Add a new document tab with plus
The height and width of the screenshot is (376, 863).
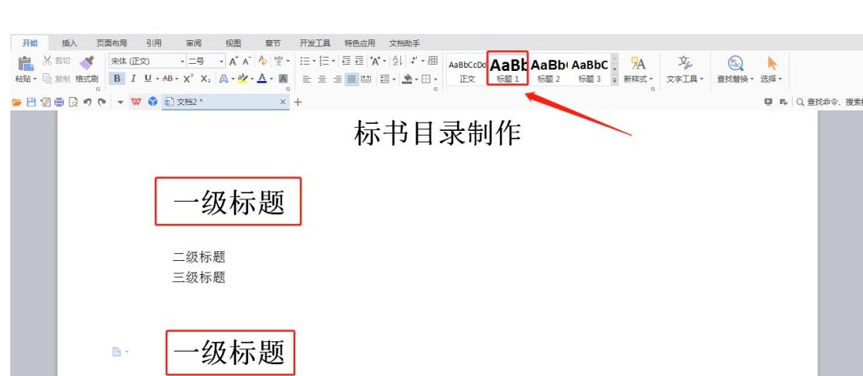click(x=298, y=102)
